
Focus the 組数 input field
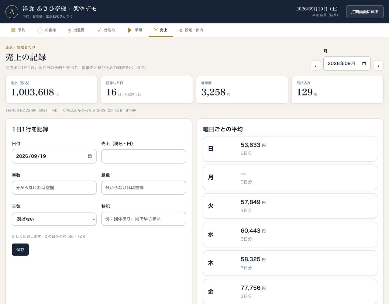pyautogui.click(x=143, y=188)
